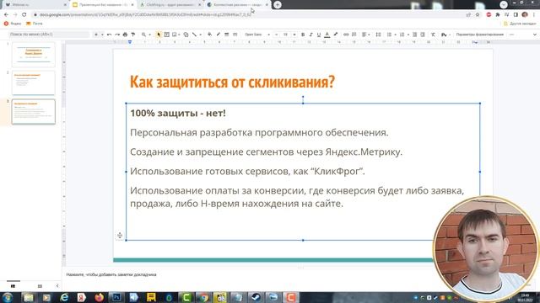Viewport: 540px width, 303px height.
Task: Activate the paint format roller tool
Action: click(133, 35)
